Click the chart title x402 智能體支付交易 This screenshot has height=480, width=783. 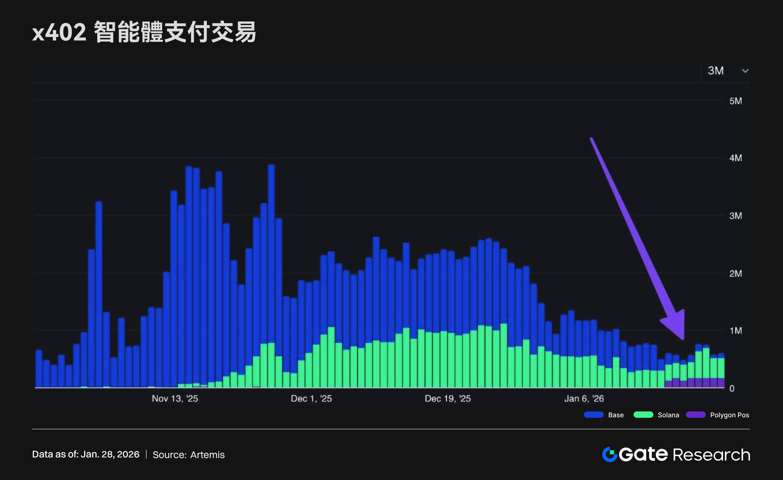tap(144, 32)
